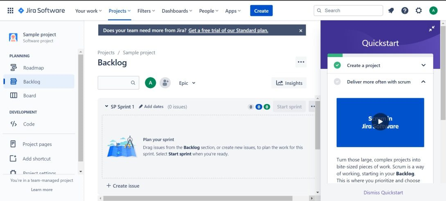Click Learn more about team-managed projects

coord(42,190)
